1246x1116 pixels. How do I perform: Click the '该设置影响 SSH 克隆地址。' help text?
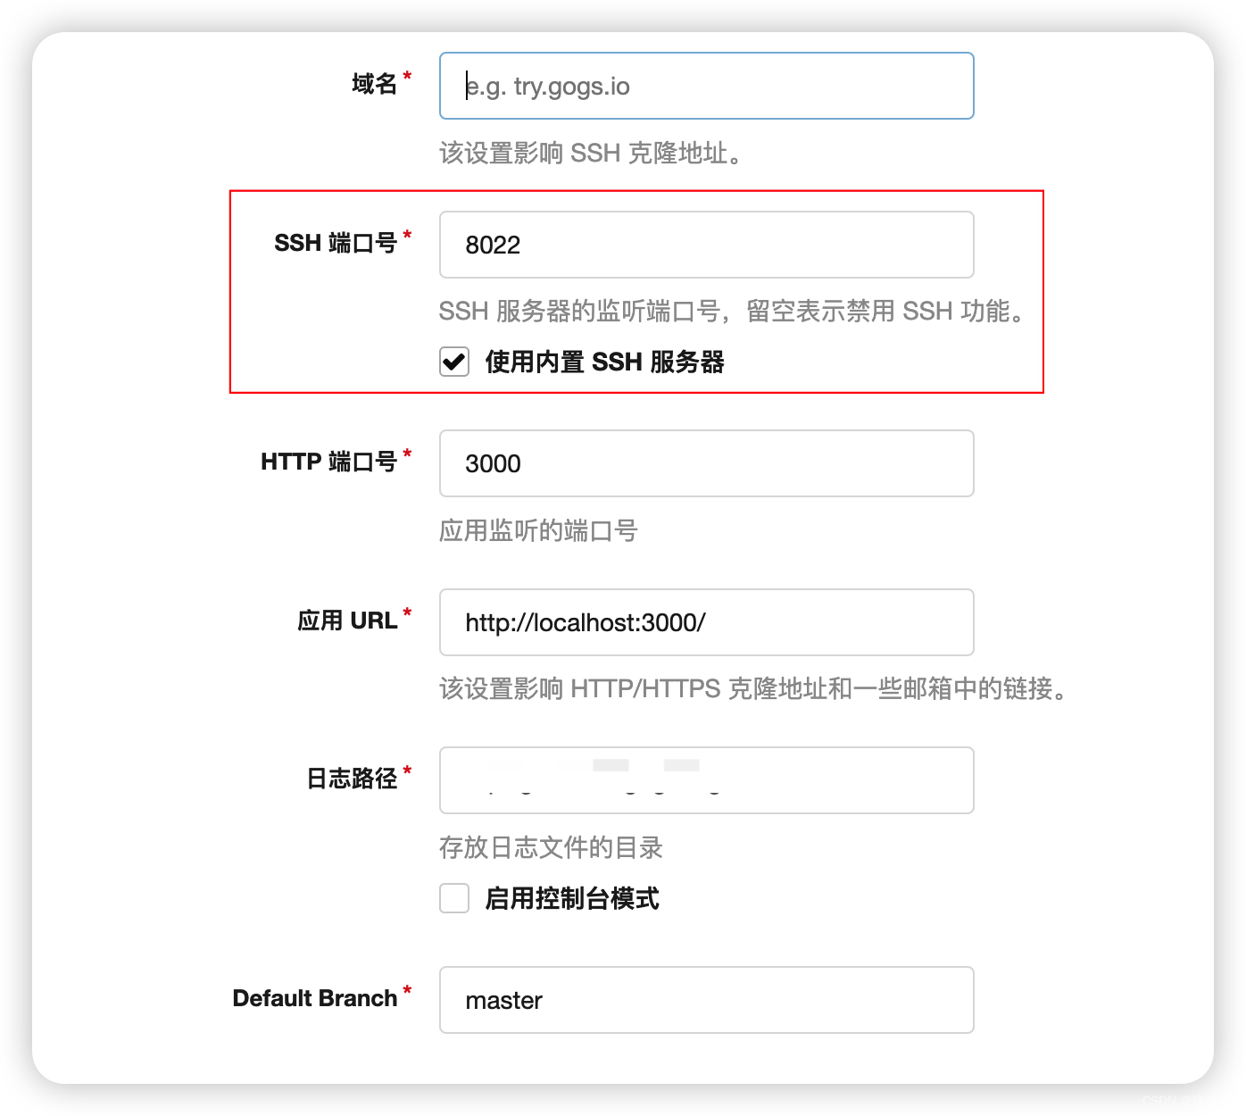tap(591, 154)
